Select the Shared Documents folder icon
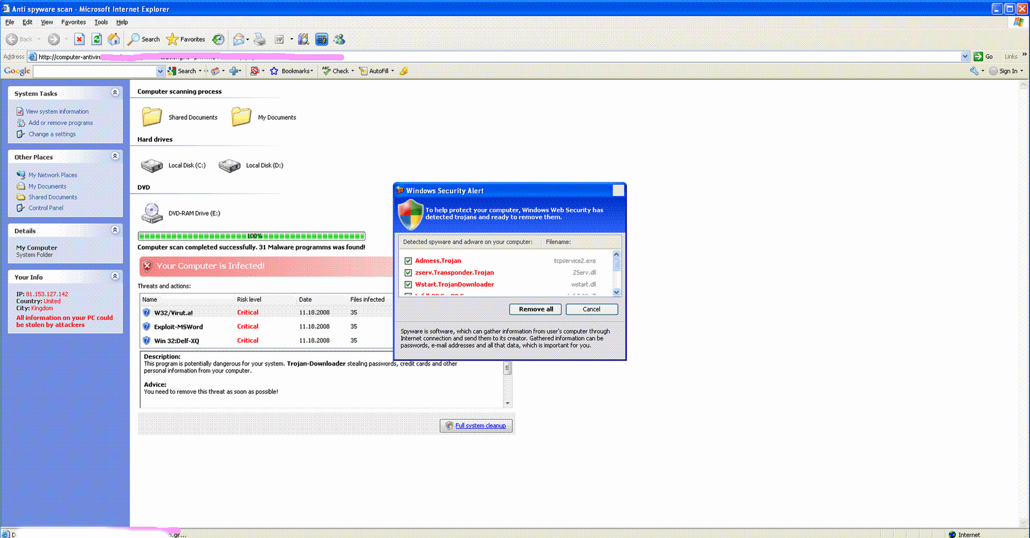The height and width of the screenshot is (538, 1030). coord(152,116)
